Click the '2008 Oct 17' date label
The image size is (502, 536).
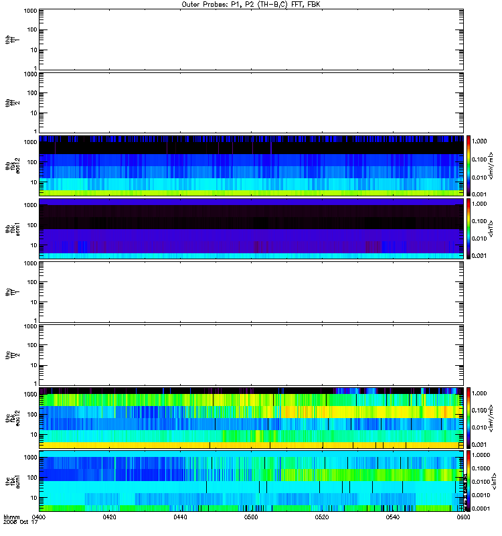tap(21, 523)
